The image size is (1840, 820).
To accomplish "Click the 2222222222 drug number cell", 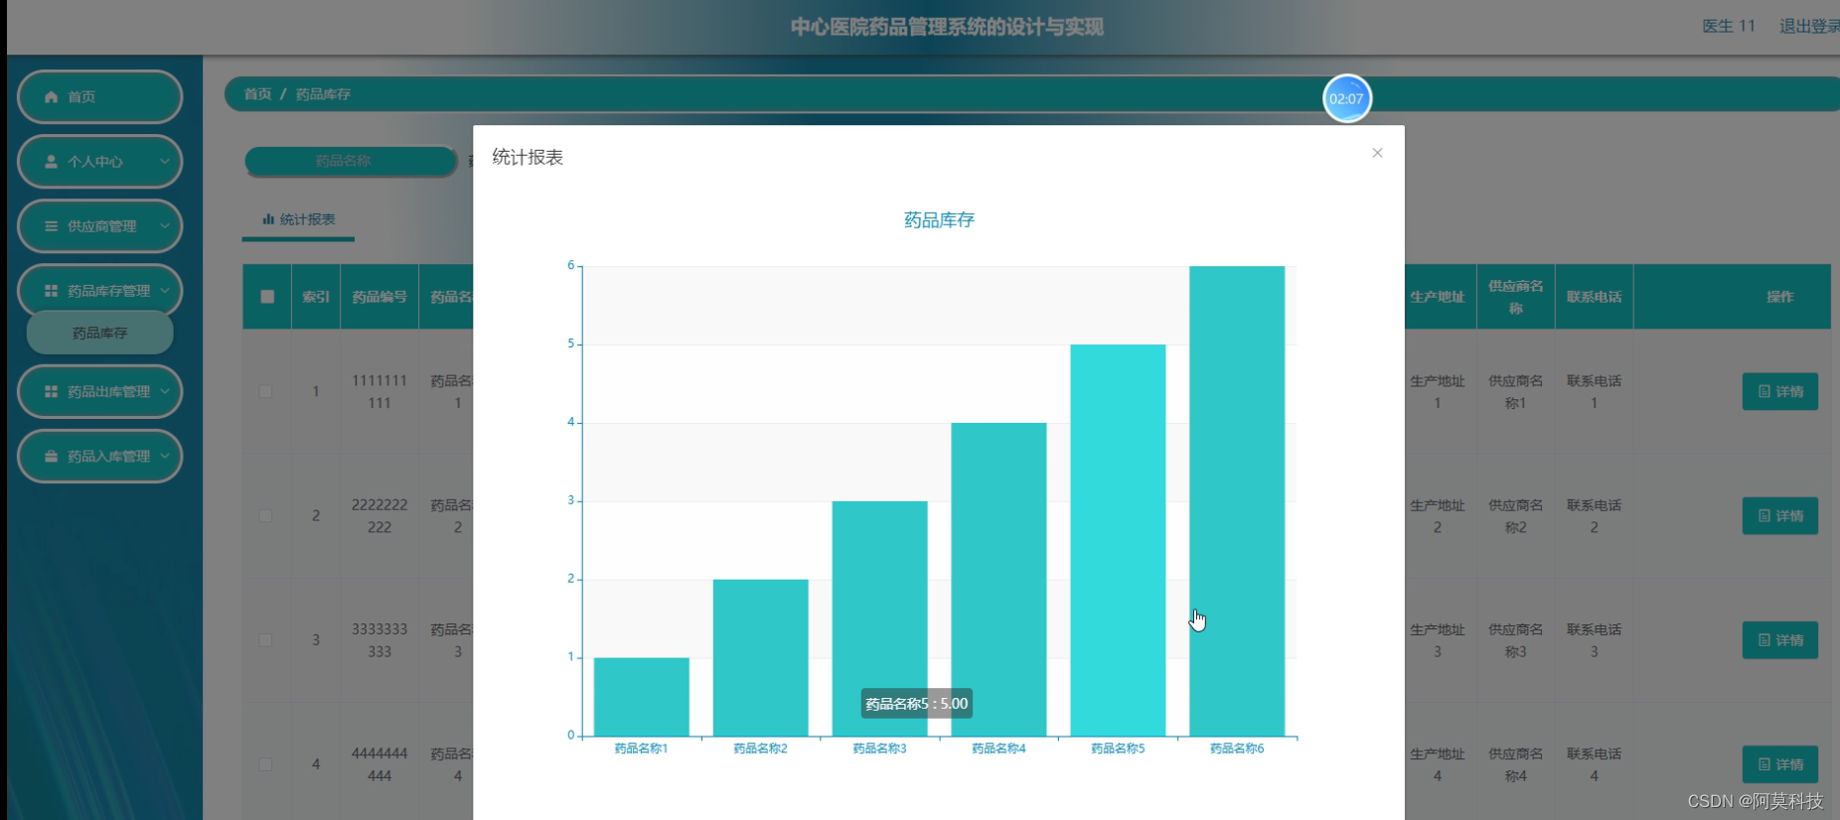I will coord(380,516).
